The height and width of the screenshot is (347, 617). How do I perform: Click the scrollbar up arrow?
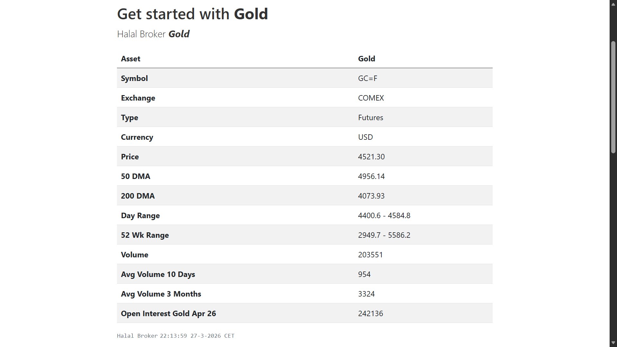(613, 3)
